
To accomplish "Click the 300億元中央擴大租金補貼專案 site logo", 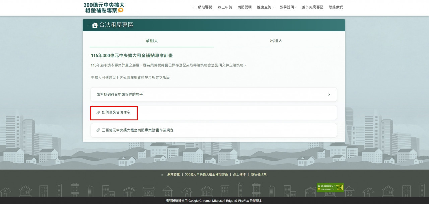I will tap(104, 8).
